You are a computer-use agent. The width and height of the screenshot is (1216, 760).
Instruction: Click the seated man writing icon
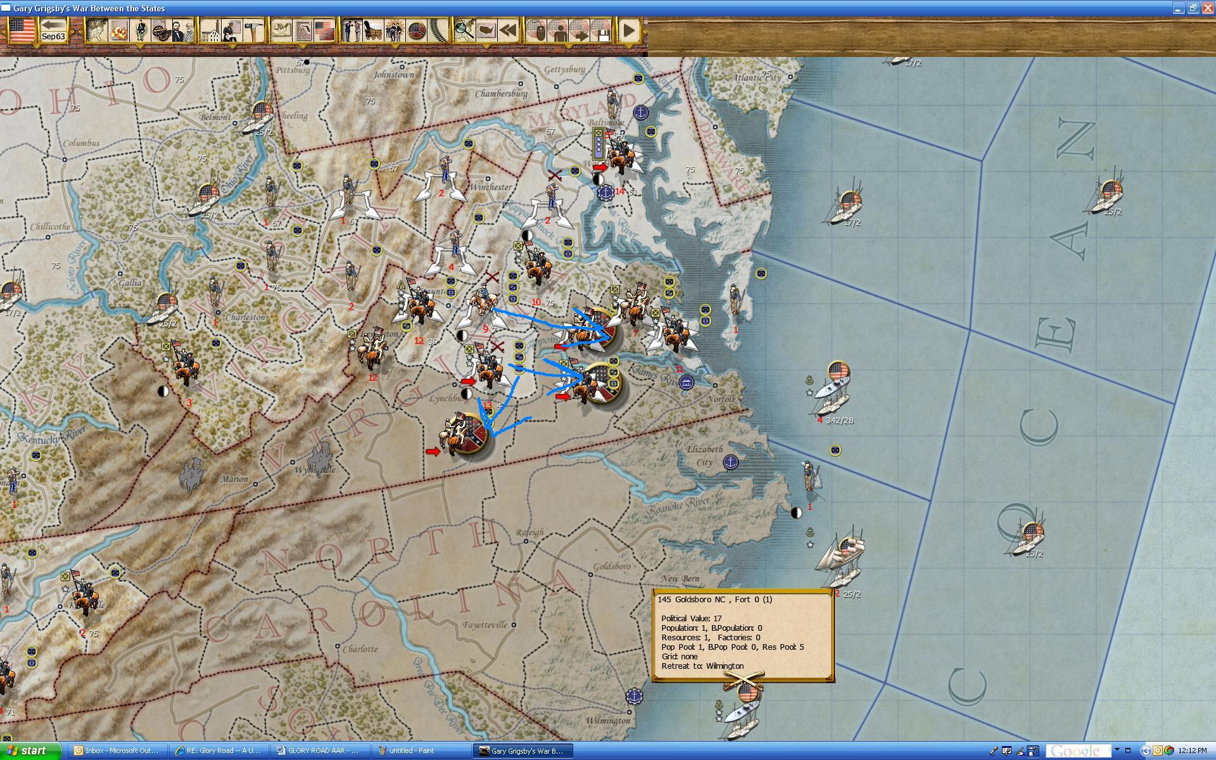tap(232, 30)
